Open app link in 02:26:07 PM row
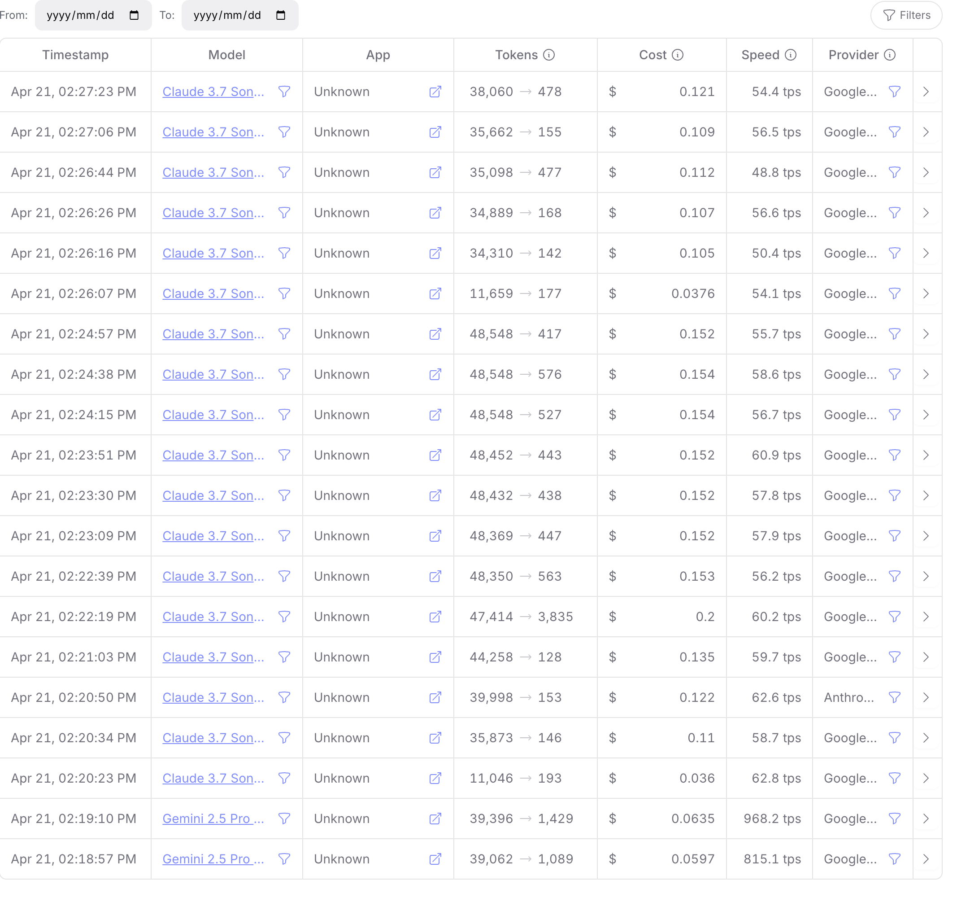Screen dimensions: 957x902 tap(435, 294)
